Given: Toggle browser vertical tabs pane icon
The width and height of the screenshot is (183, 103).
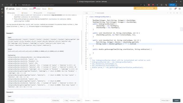Looking at the screenshot, I should pyautogui.click(x=2, y=9).
